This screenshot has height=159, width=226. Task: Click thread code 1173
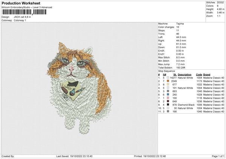click(199, 81)
